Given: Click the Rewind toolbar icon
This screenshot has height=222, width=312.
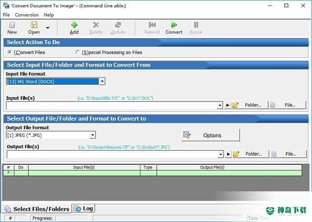Looking at the screenshot, I should coord(152,28).
